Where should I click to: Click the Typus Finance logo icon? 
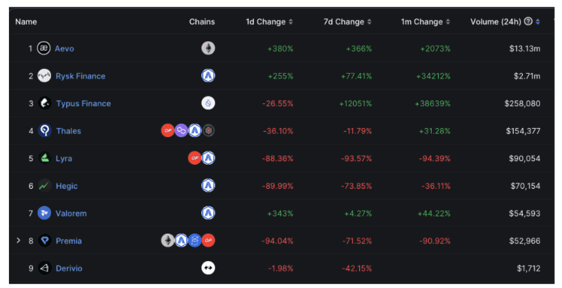(45, 103)
